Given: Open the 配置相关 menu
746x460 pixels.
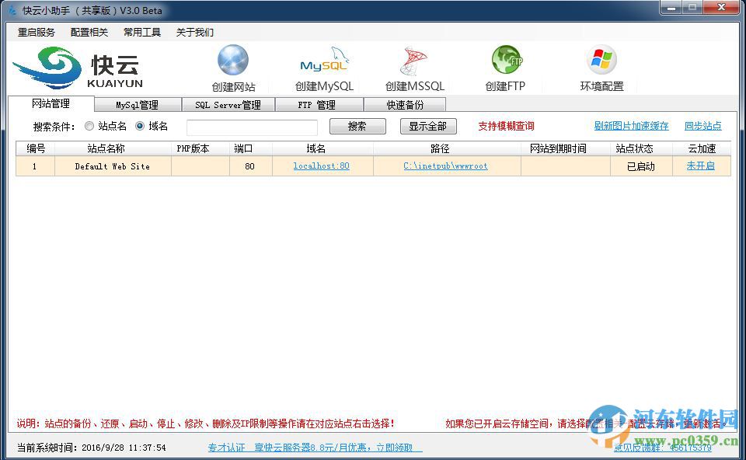Looking at the screenshot, I should tap(89, 32).
